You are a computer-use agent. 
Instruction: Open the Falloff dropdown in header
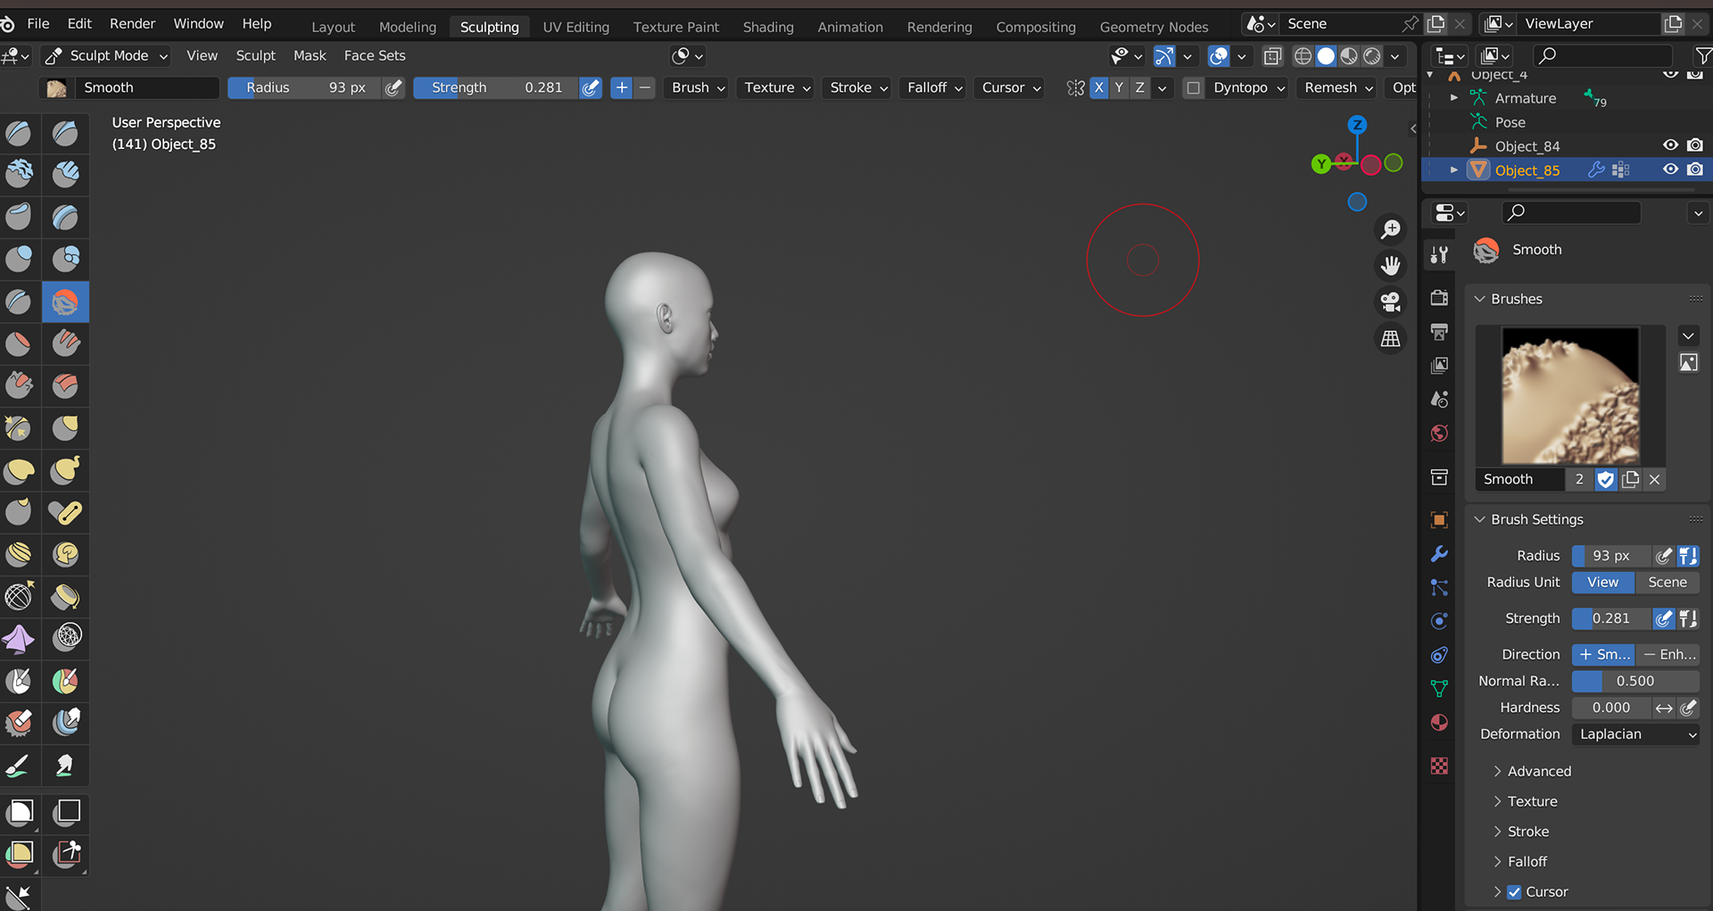934,87
